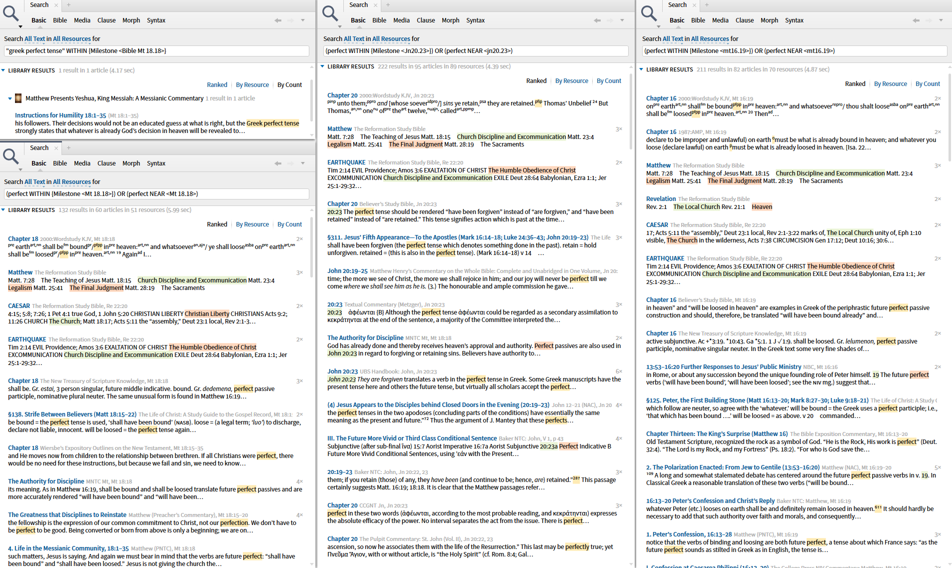Select By Count view in the 211-results panel
Viewport: 952px width, 568px height.
[928, 84]
